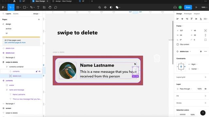Image resolution: width=209 pixels, height=117 pixels.
Task: Click the Use as mask icon
Action: (x=111, y=7)
